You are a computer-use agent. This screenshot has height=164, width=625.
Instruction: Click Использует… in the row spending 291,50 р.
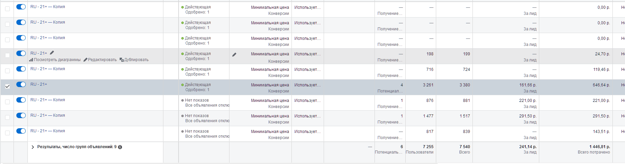307,116
